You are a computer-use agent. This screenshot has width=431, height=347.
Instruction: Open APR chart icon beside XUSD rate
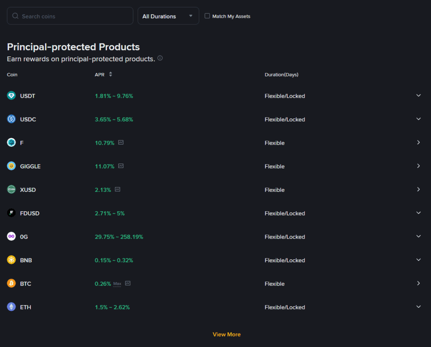117,190
